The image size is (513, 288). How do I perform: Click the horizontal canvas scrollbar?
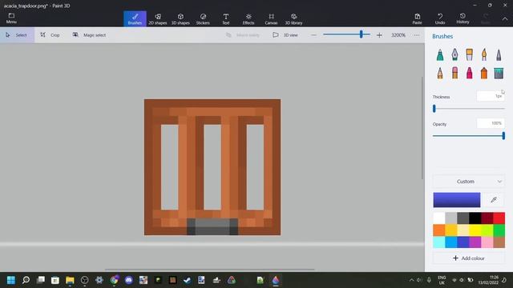(210, 270)
